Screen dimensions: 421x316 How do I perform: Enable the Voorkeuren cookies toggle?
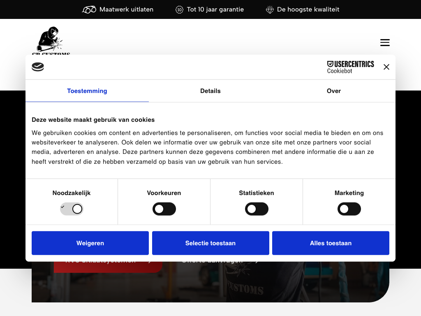coord(164,209)
